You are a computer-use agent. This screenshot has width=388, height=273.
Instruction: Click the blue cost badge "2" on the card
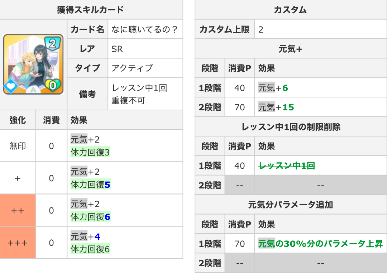52,43
